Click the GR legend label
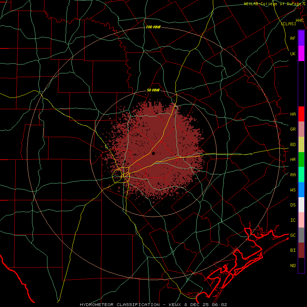The image size is (307, 307). click(293, 129)
